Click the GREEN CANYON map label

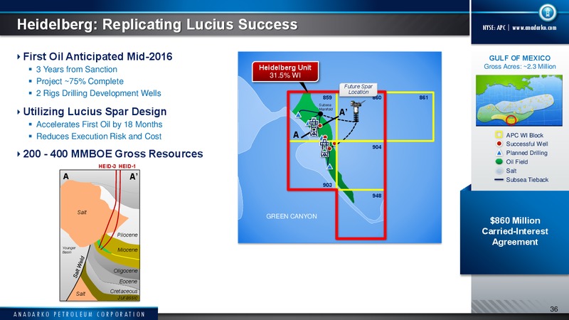click(292, 216)
